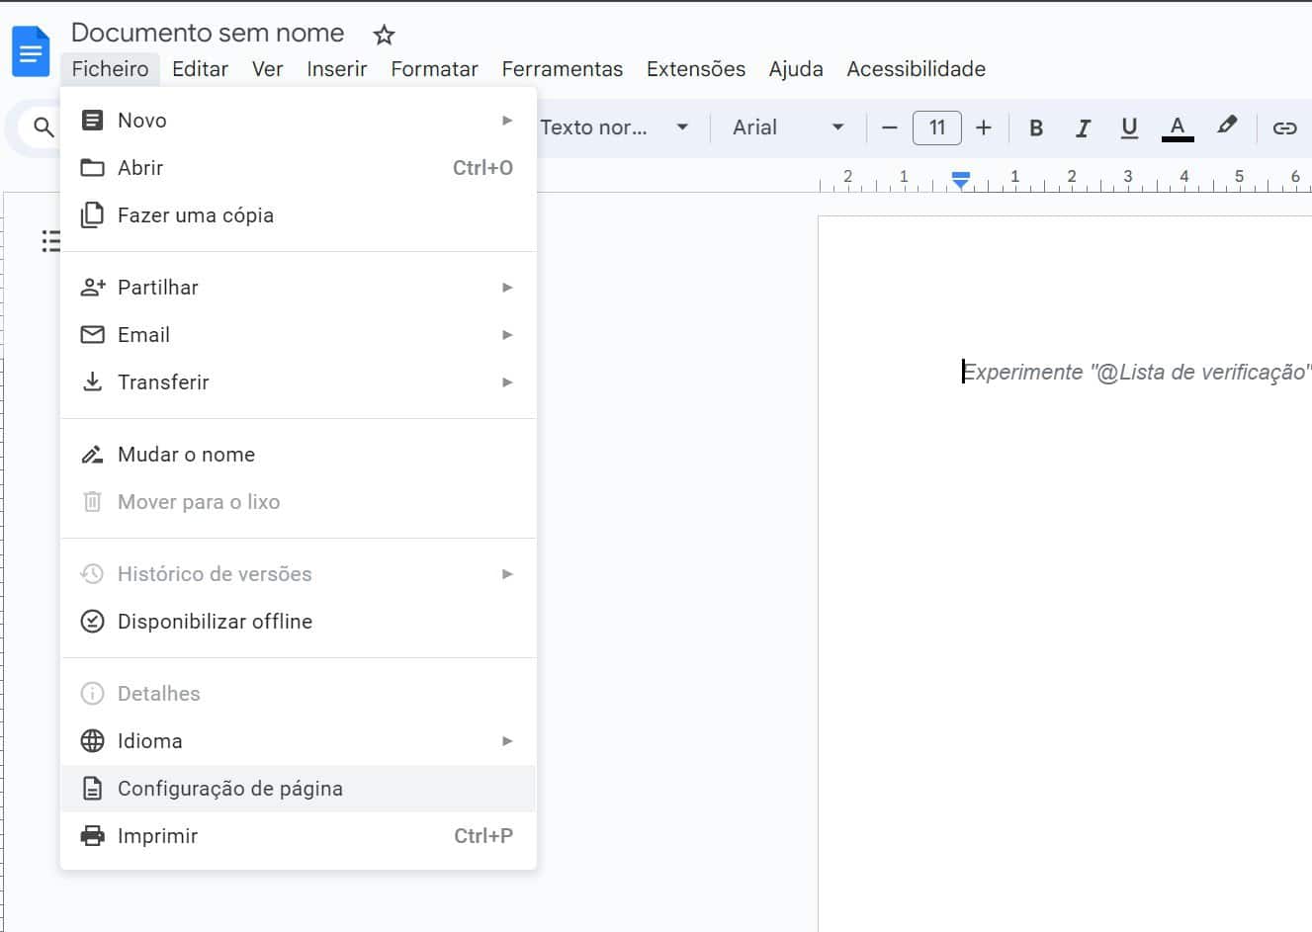Click the Fazer uma cópia icon
The height and width of the screenshot is (932, 1312).
coord(92,215)
